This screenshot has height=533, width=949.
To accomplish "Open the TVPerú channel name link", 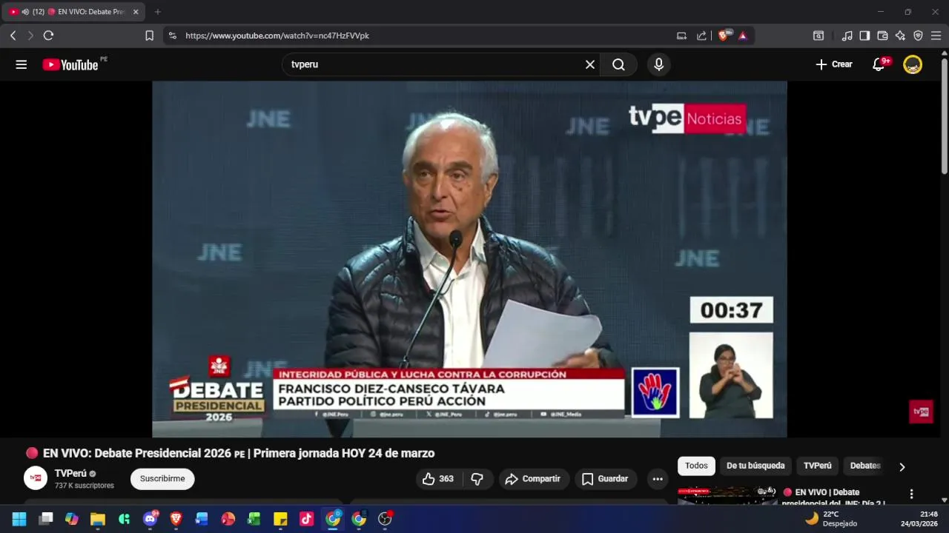I will click(x=70, y=473).
